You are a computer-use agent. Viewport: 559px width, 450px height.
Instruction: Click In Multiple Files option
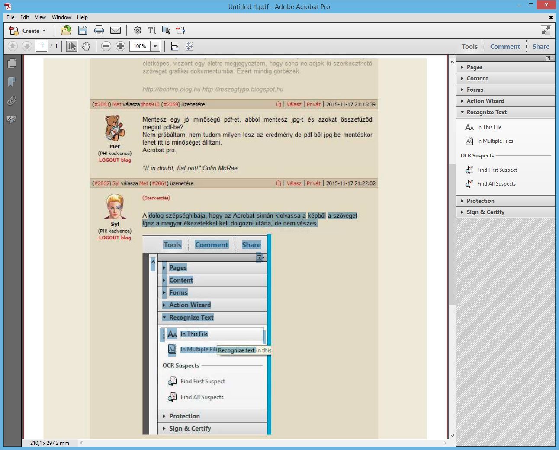489,141
